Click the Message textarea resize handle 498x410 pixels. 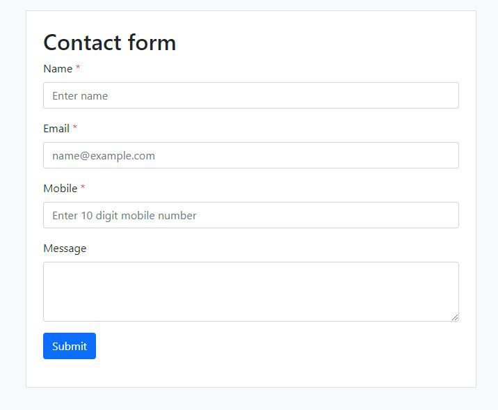pyautogui.click(x=455, y=317)
